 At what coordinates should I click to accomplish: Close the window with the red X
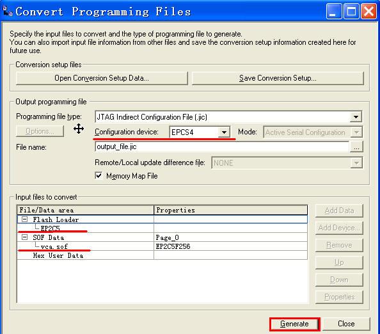368,12
